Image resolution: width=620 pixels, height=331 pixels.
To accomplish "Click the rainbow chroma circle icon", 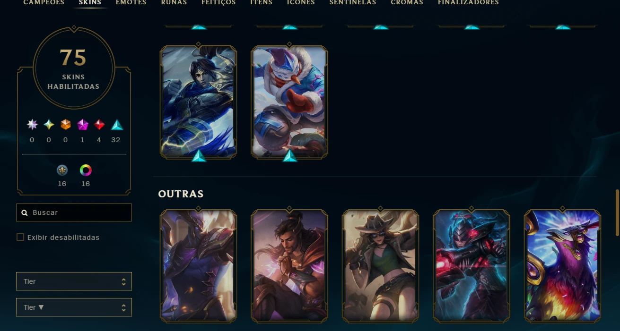I will click(86, 170).
